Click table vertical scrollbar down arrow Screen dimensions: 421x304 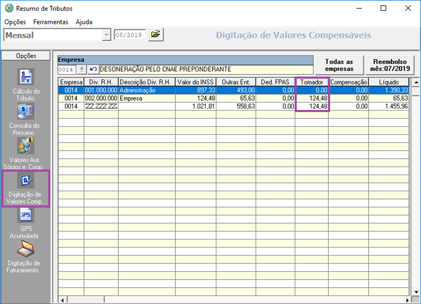[416, 292]
